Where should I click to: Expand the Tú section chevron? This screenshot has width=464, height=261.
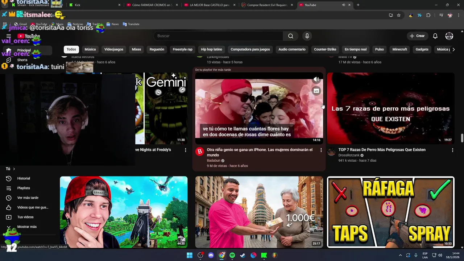[x=14, y=169]
